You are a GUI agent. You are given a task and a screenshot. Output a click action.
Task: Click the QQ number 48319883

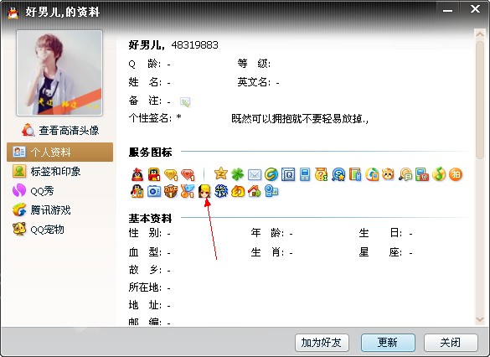194,45
